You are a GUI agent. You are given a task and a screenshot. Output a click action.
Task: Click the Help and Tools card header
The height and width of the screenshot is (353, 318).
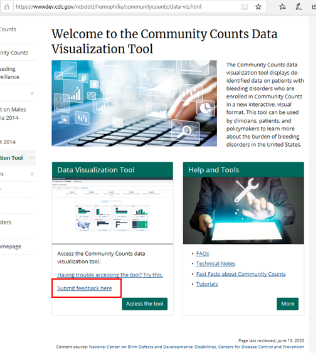243,169
